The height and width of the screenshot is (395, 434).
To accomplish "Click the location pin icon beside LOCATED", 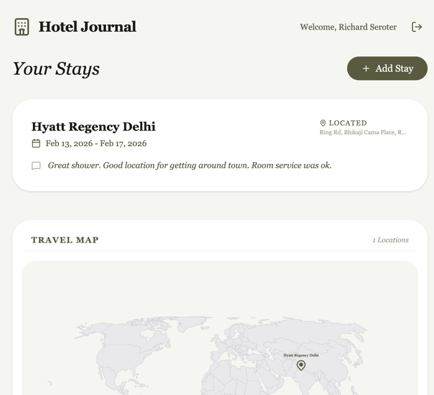I will click(x=323, y=123).
